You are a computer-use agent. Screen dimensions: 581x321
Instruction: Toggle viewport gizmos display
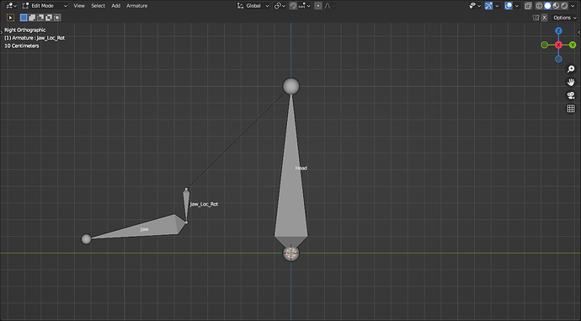(x=488, y=6)
